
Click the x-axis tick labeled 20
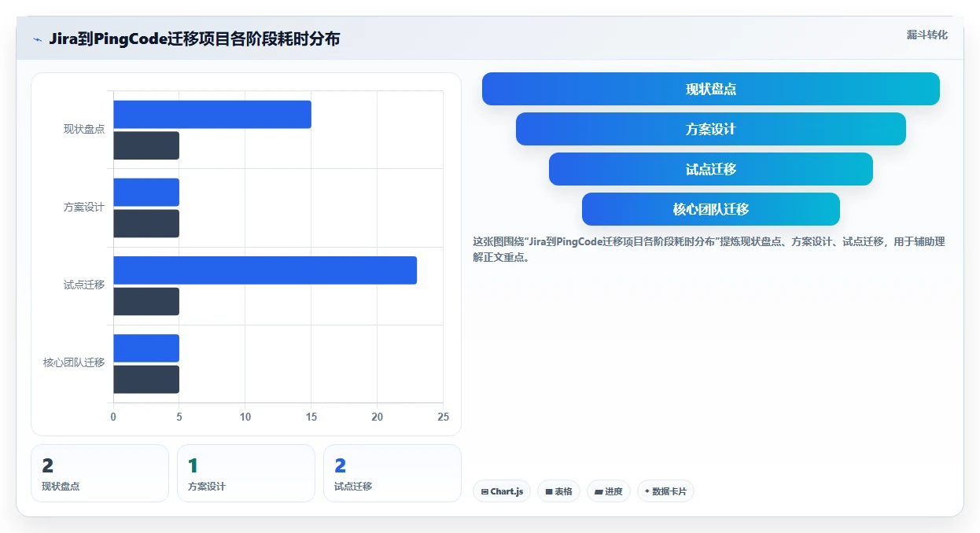click(378, 417)
